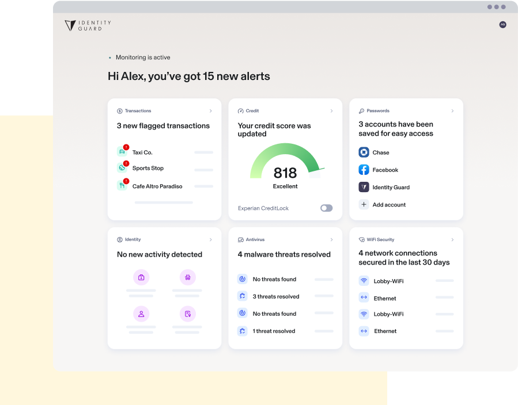Select the Lobby-WiFi network icon
The height and width of the screenshot is (405, 518).
pyautogui.click(x=364, y=281)
